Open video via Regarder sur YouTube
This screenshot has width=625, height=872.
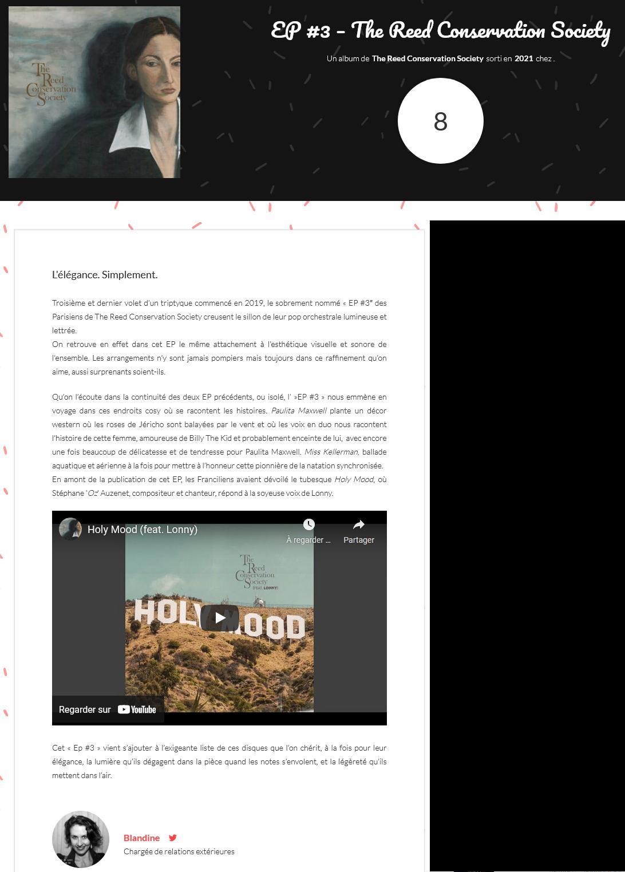pos(108,709)
